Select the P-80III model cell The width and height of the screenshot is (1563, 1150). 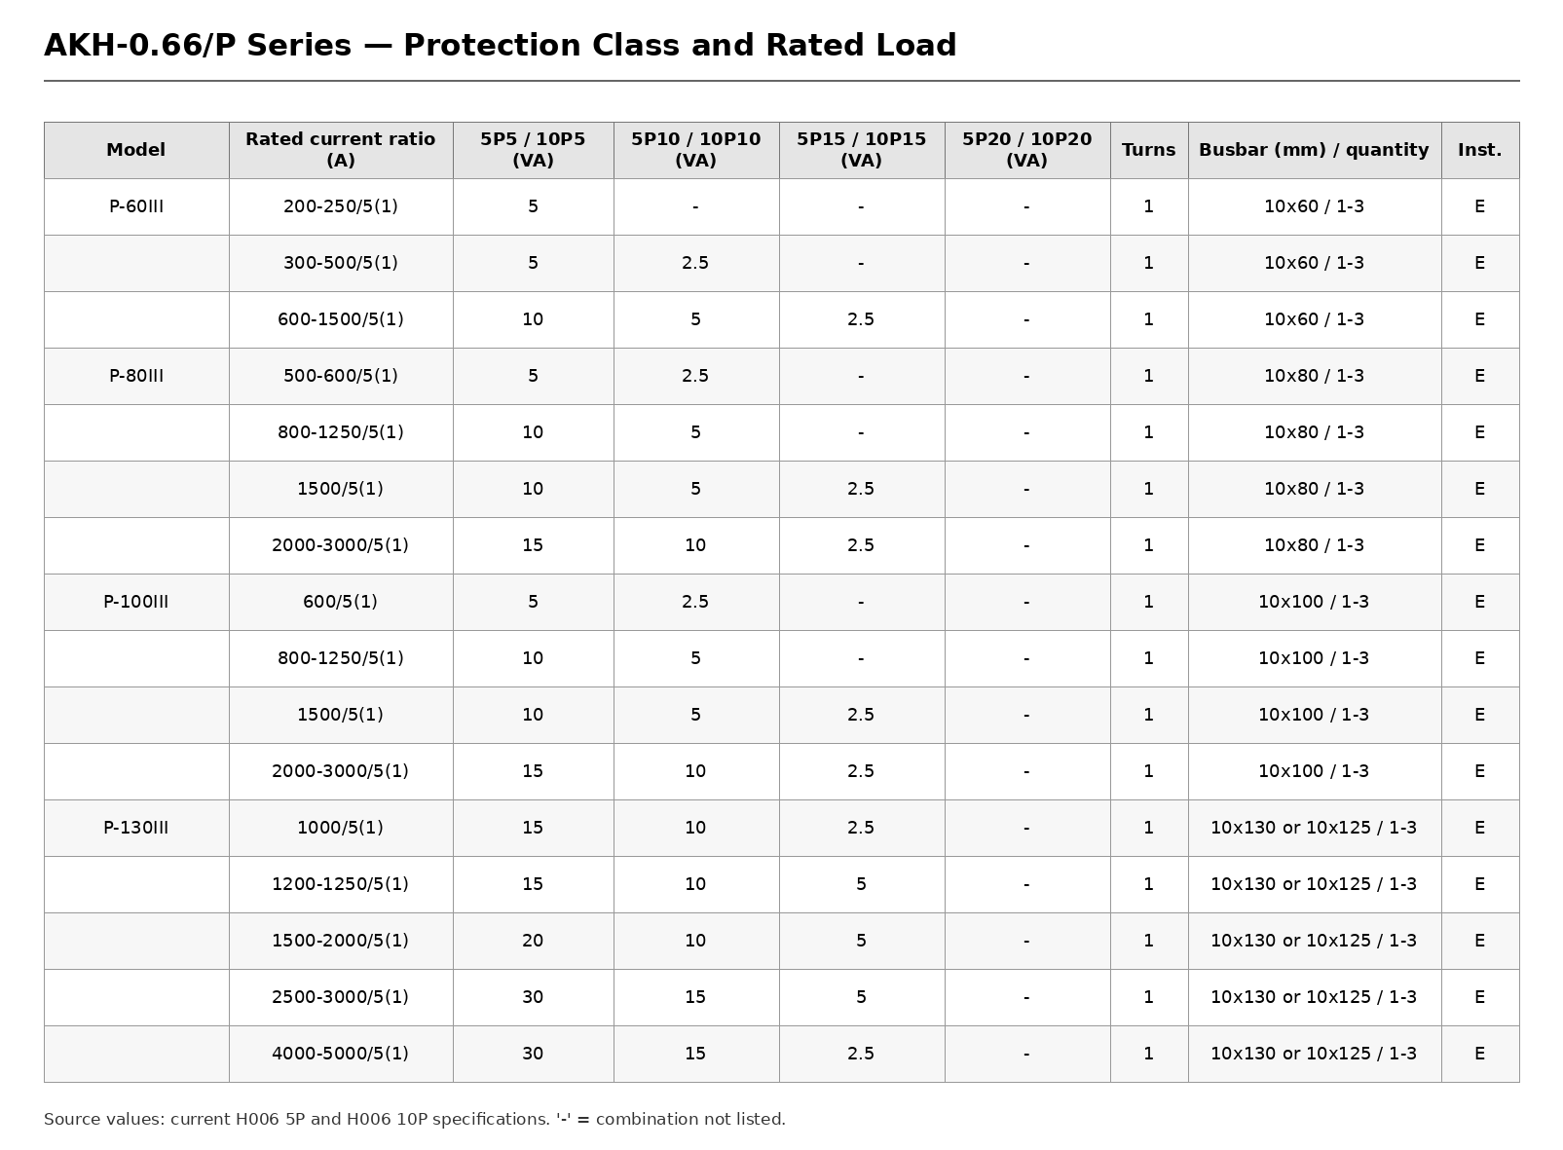[x=136, y=376]
